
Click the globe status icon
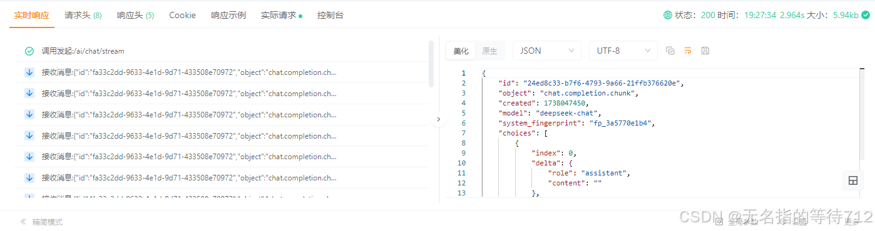pyautogui.click(x=667, y=15)
